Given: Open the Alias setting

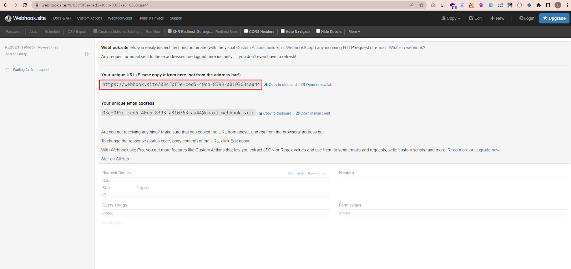Looking at the screenshot, I should coord(33,32).
